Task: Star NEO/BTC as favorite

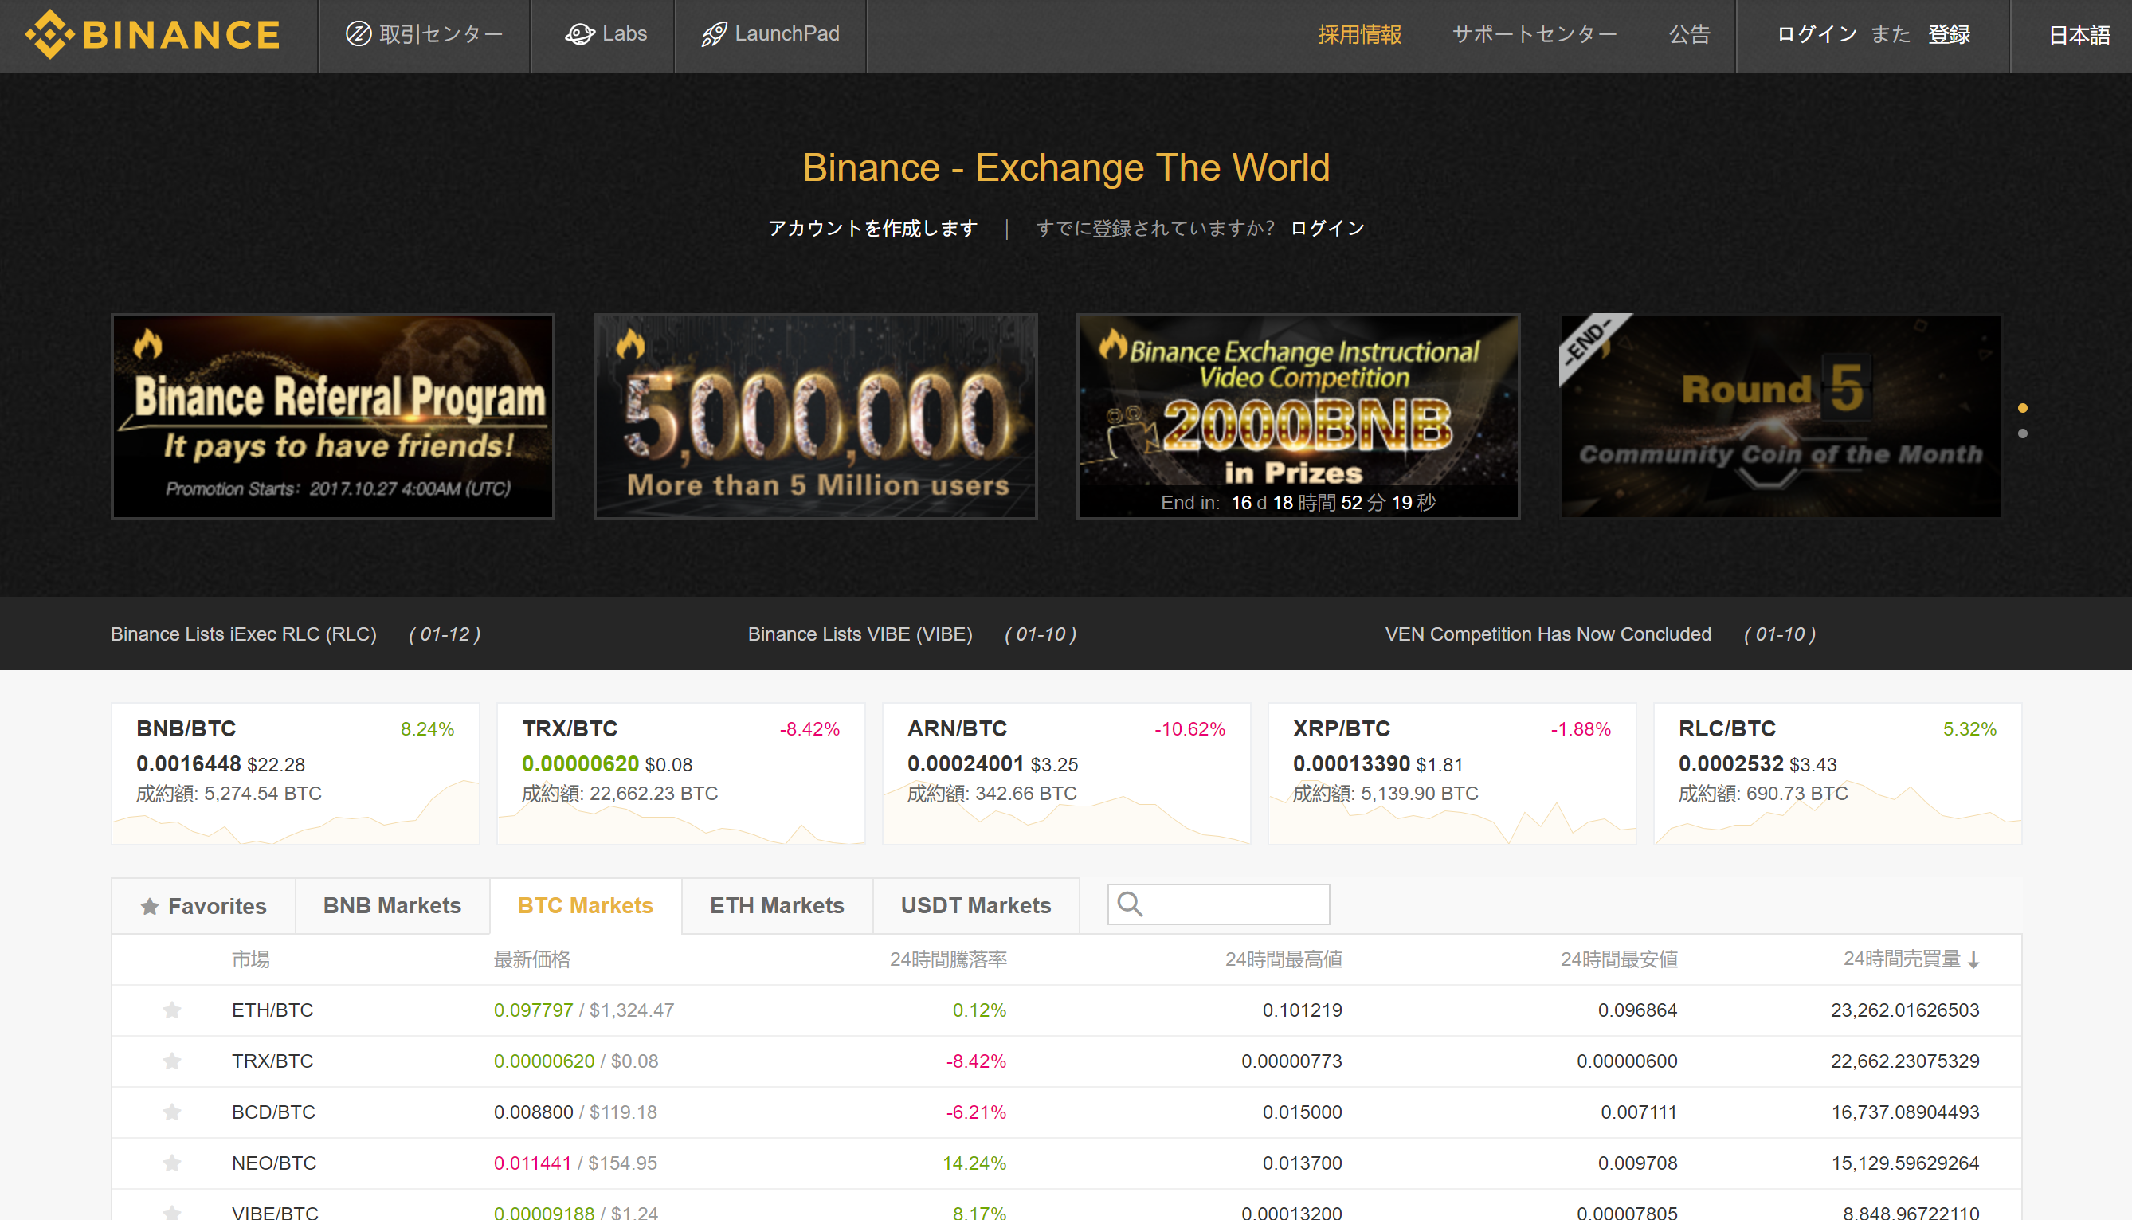Action: [172, 1164]
